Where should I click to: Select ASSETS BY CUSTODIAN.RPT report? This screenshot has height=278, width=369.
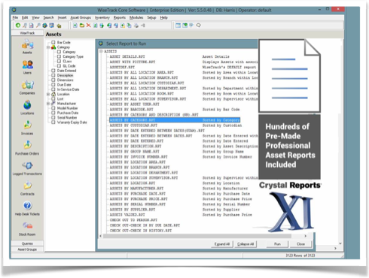coord(133,125)
